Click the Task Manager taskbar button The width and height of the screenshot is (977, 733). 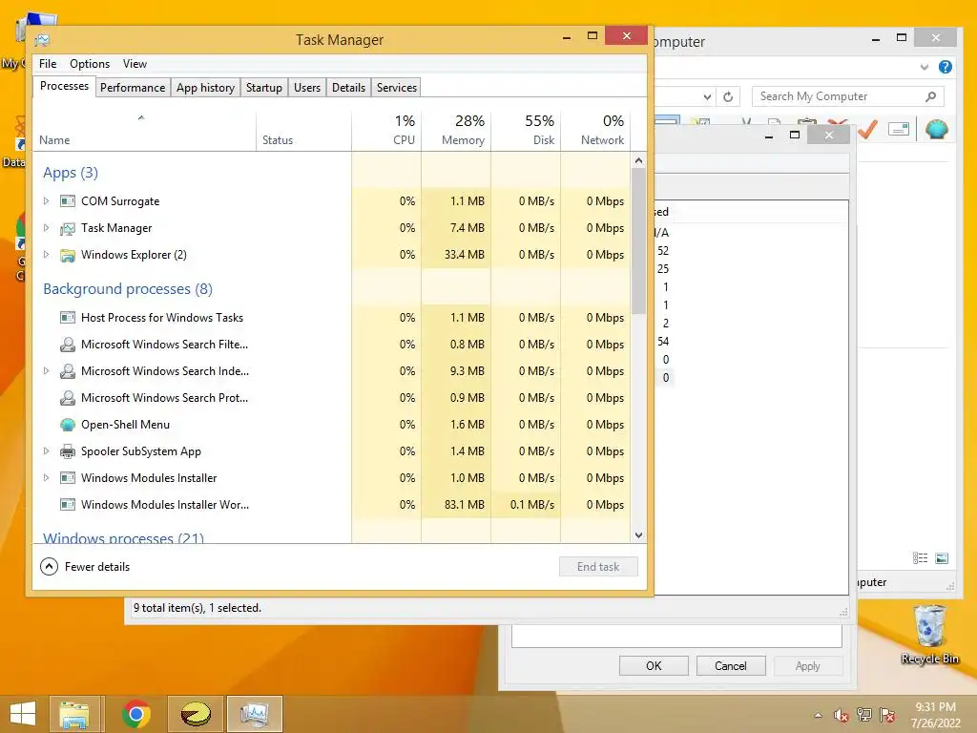click(254, 714)
